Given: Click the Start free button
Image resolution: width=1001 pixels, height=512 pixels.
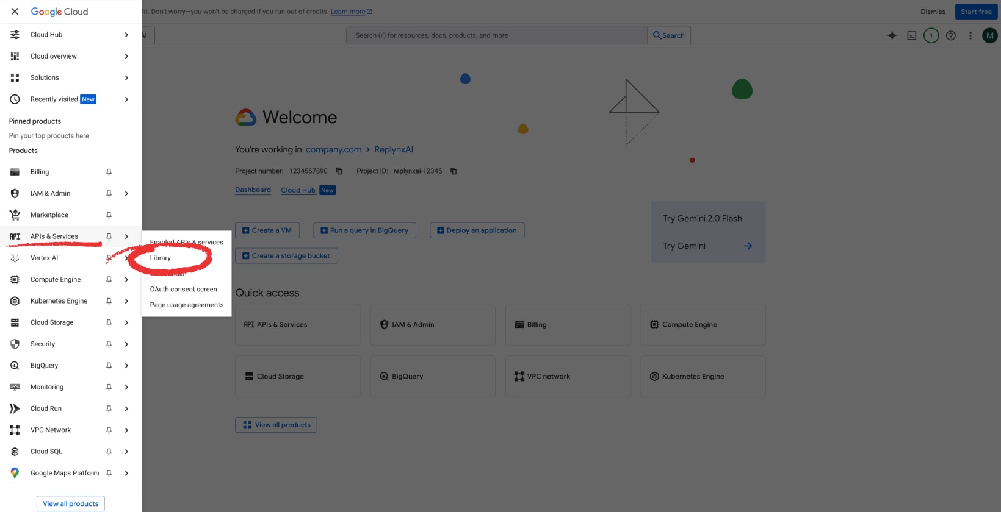Looking at the screenshot, I should [976, 12].
